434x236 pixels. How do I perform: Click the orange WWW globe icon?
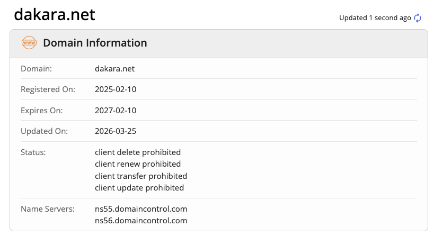point(29,43)
